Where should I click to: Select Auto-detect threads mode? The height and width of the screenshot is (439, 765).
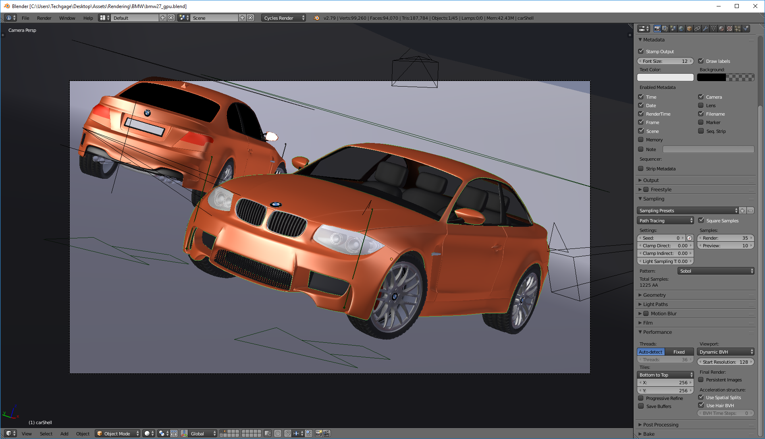pyautogui.click(x=651, y=352)
